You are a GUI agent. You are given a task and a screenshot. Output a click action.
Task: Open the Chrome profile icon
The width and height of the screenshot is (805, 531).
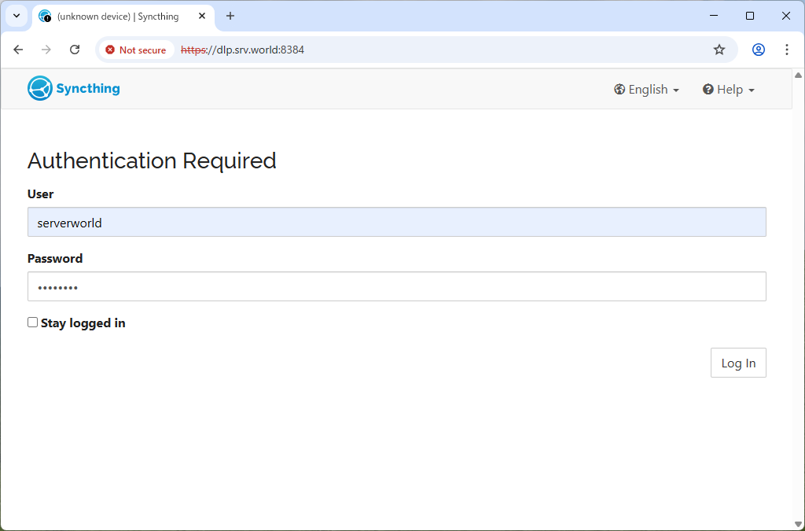pos(758,50)
